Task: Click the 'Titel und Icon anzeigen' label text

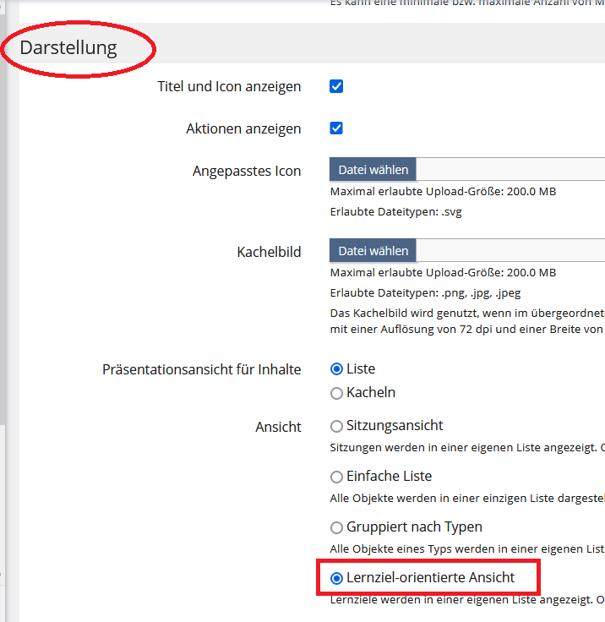Action: point(229,86)
